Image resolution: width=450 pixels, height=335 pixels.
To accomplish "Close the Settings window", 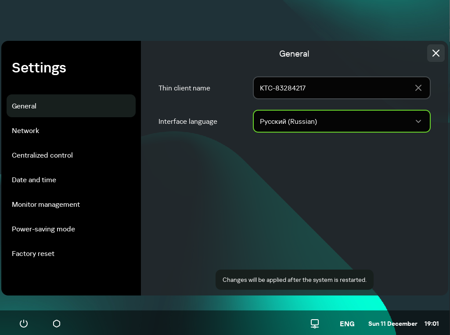I will point(436,53).
